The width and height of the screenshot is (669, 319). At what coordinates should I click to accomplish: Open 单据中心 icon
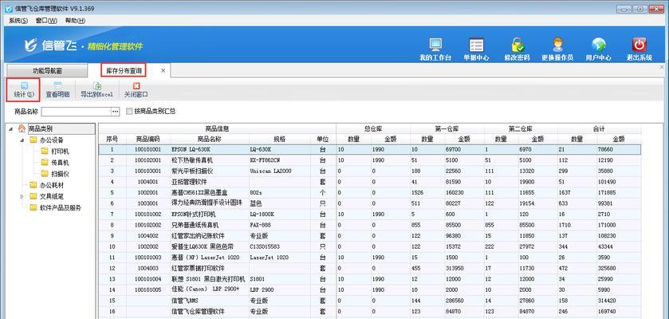[476, 49]
